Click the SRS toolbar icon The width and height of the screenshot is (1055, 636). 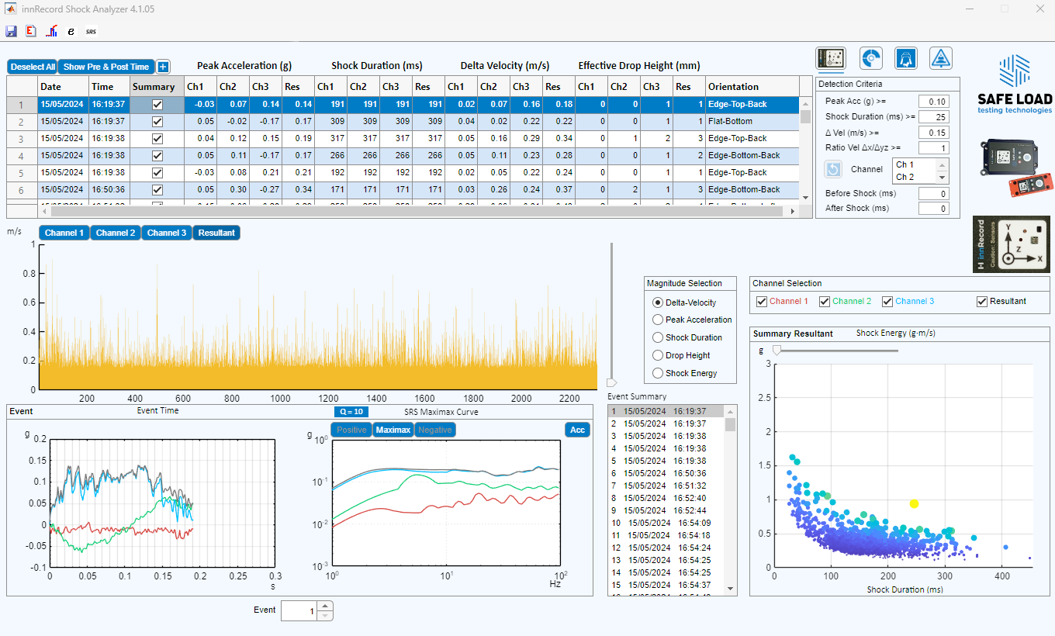[92, 32]
